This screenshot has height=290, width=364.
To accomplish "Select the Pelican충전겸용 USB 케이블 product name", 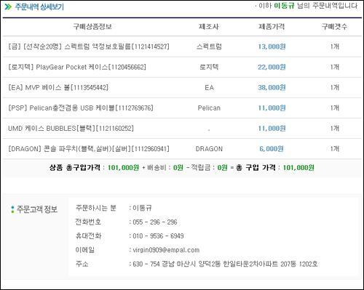I will pos(81,108).
